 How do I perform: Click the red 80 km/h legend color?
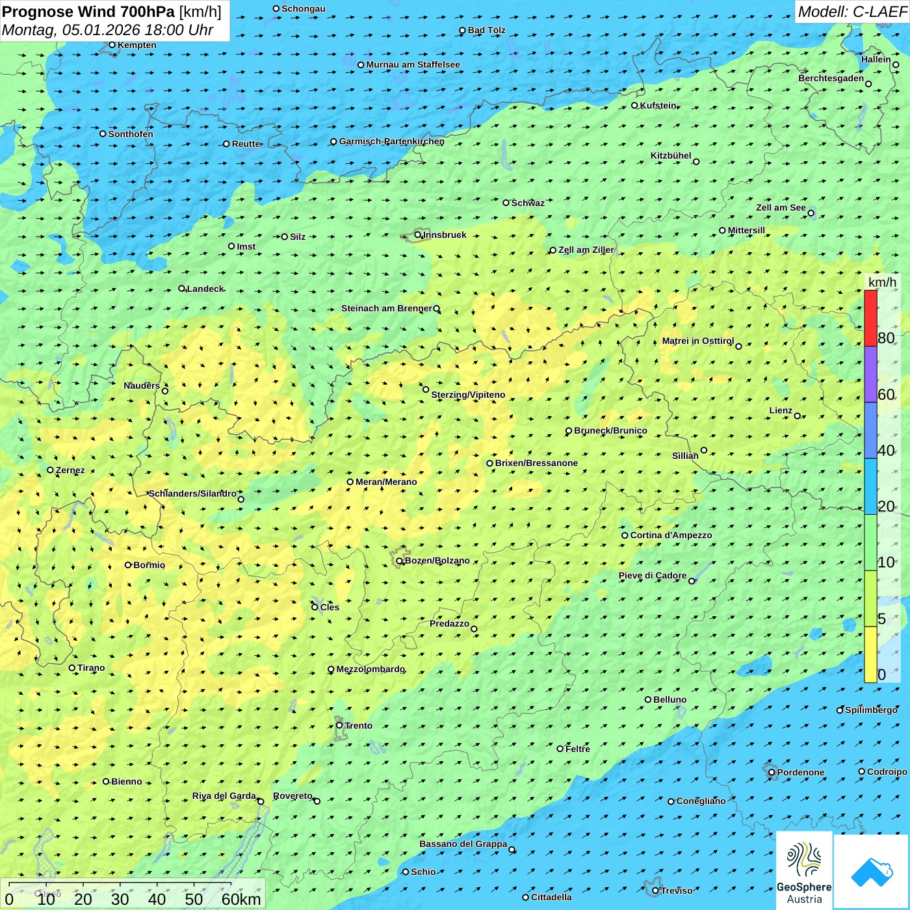tap(870, 318)
